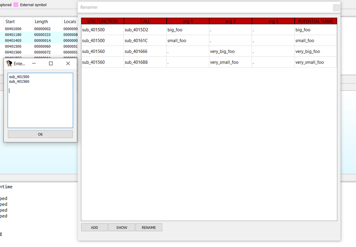Click very_big_foo in POTENTIAL NAME column
Viewport: 356px width, 247px height.
315,52
